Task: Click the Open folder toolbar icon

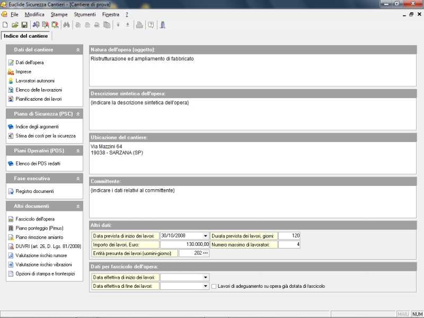Action: click(15, 25)
